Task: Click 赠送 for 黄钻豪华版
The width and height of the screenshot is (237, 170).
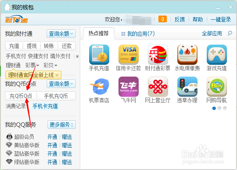Action: click(x=67, y=145)
